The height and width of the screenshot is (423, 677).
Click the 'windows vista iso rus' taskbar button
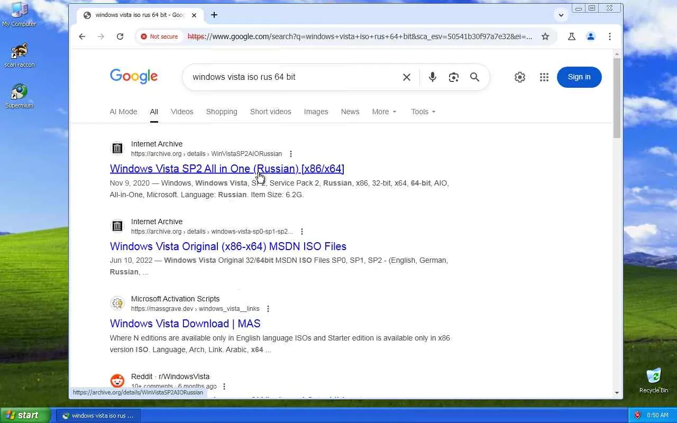tap(98, 416)
